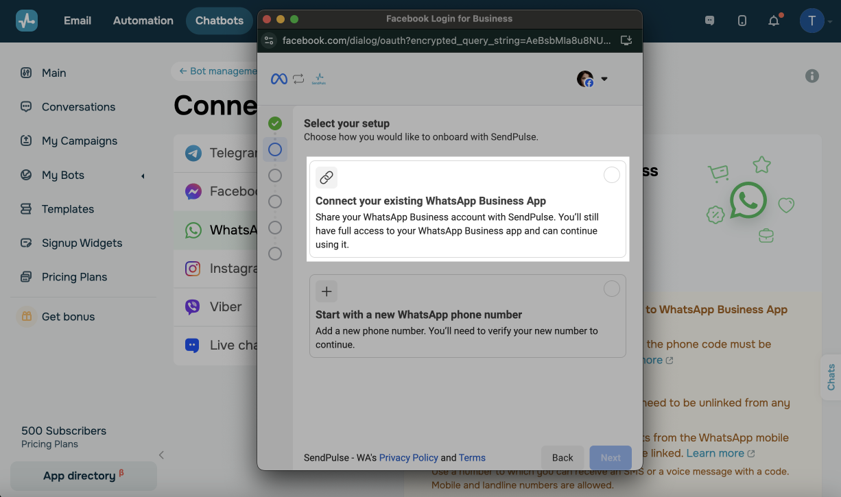Image resolution: width=841 pixels, height=497 pixels.
Task: Collapse the sidebar with the chevron
Action: click(x=161, y=454)
